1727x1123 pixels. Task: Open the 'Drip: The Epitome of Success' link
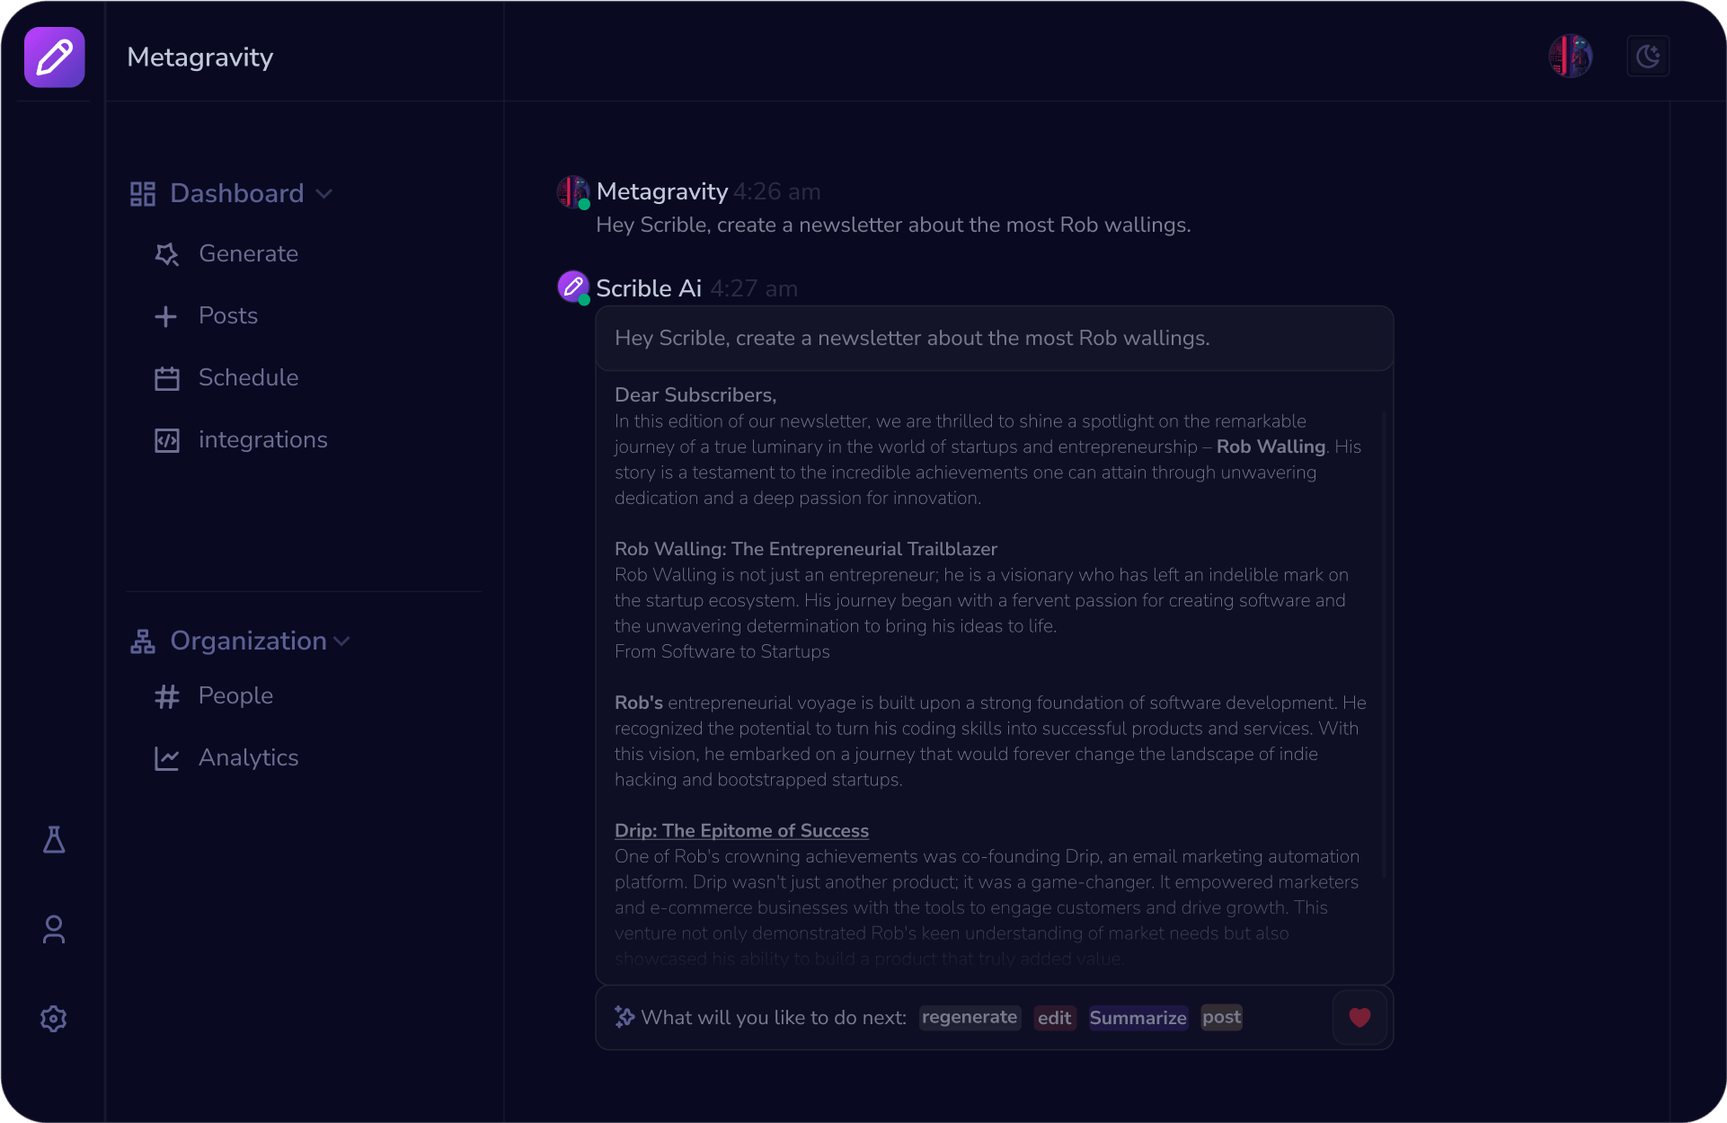(741, 831)
